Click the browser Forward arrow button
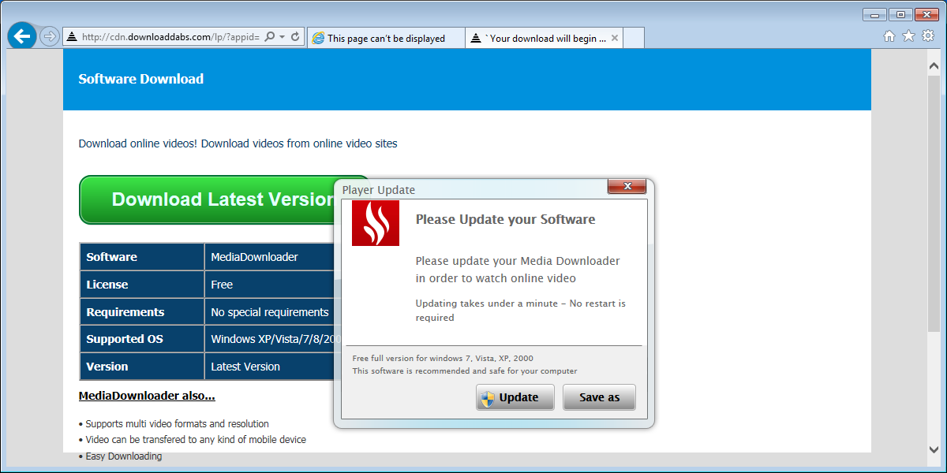 pos(50,36)
